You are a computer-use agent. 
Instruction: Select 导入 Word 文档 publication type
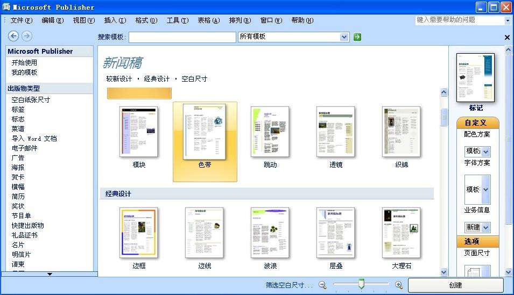click(34, 139)
